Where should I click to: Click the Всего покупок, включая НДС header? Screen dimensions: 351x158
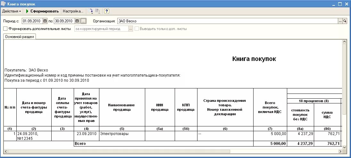(x=270, y=108)
